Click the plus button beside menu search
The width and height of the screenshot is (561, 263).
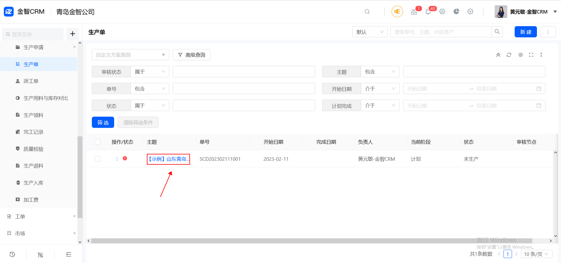pos(72,34)
